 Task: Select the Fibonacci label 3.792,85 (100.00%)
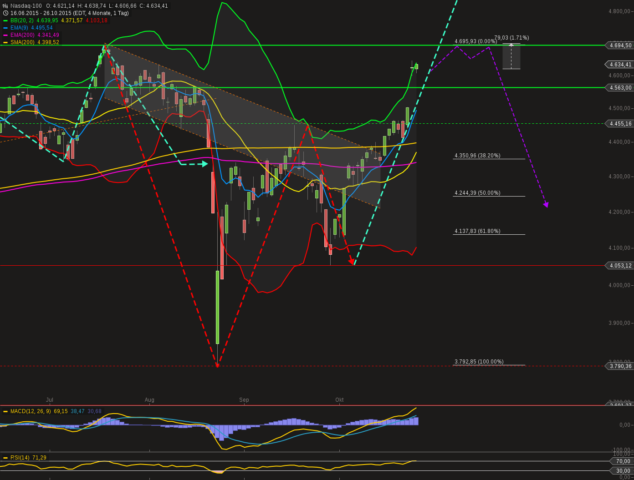(x=479, y=362)
